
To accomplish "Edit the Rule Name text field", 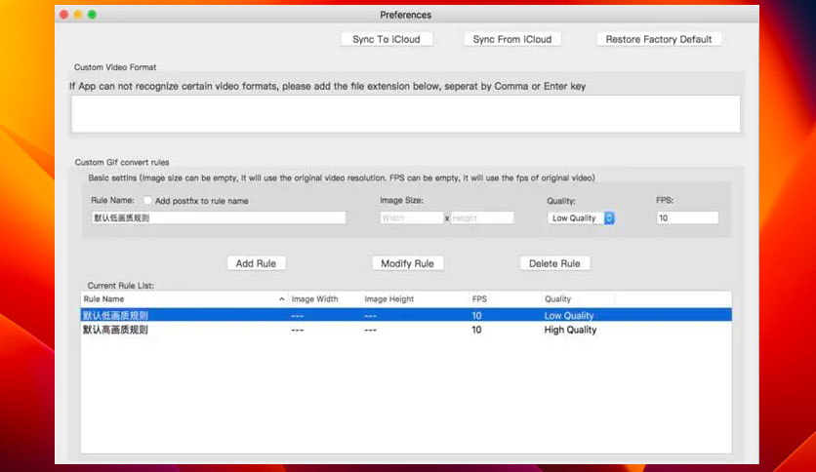I will [219, 217].
